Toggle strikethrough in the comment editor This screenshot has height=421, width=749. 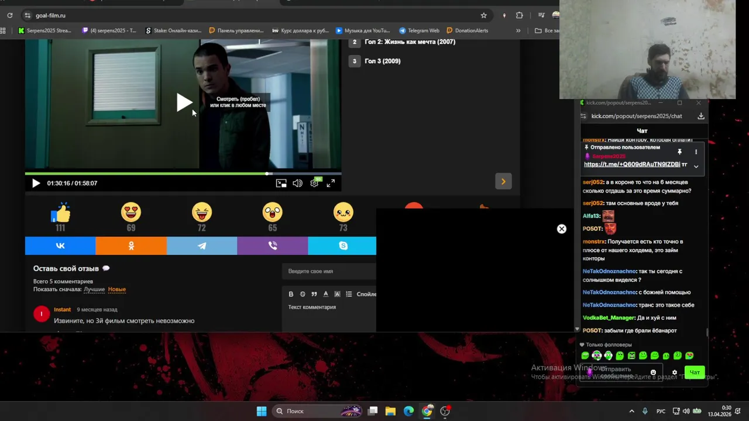click(303, 294)
